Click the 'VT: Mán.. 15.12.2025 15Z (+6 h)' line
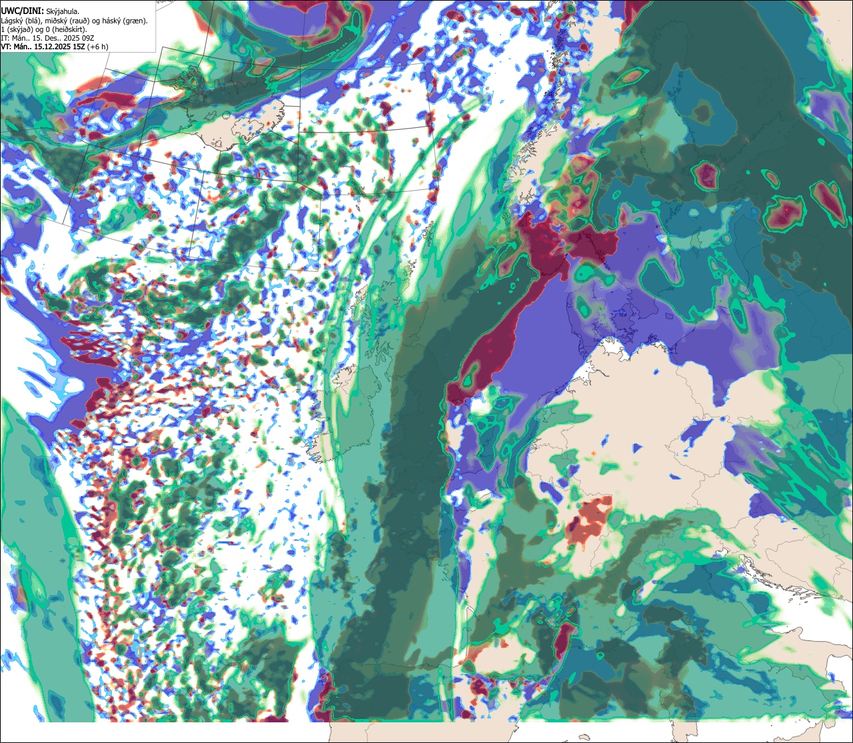Viewport: 853px width, 743px height. pos(55,47)
